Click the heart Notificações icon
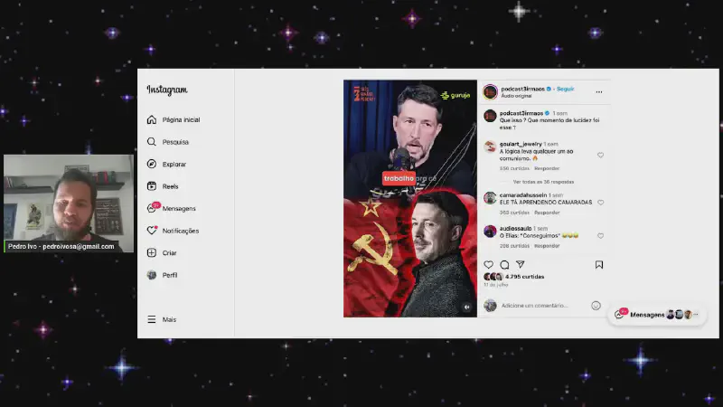This screenshot has width=723, height=407. [x=152, y=230]
